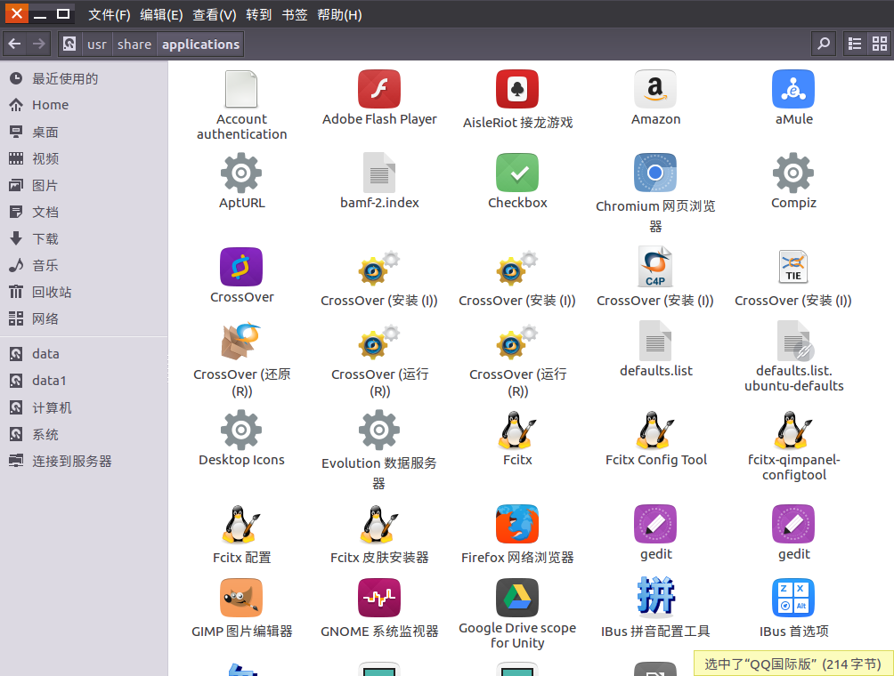The height and width of the screenshot is (676, 894).
Task: Select the CrossOver (还原 (R)) box icon
Action: (241, 342)
